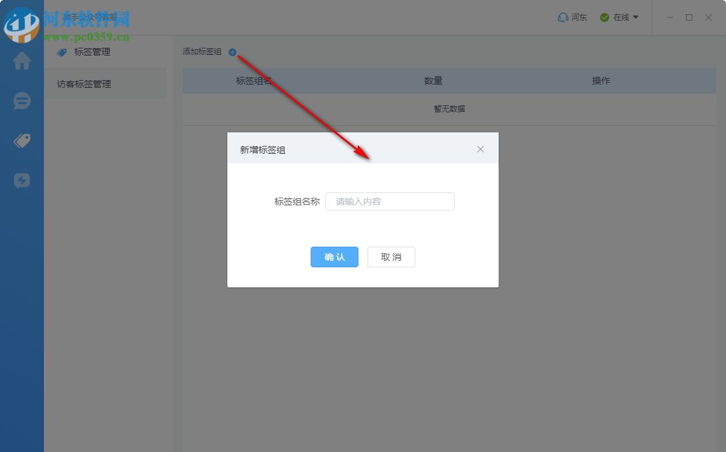Click the 添加标签组 link
The height and width of the screenshot is (452, 726).
202,52
